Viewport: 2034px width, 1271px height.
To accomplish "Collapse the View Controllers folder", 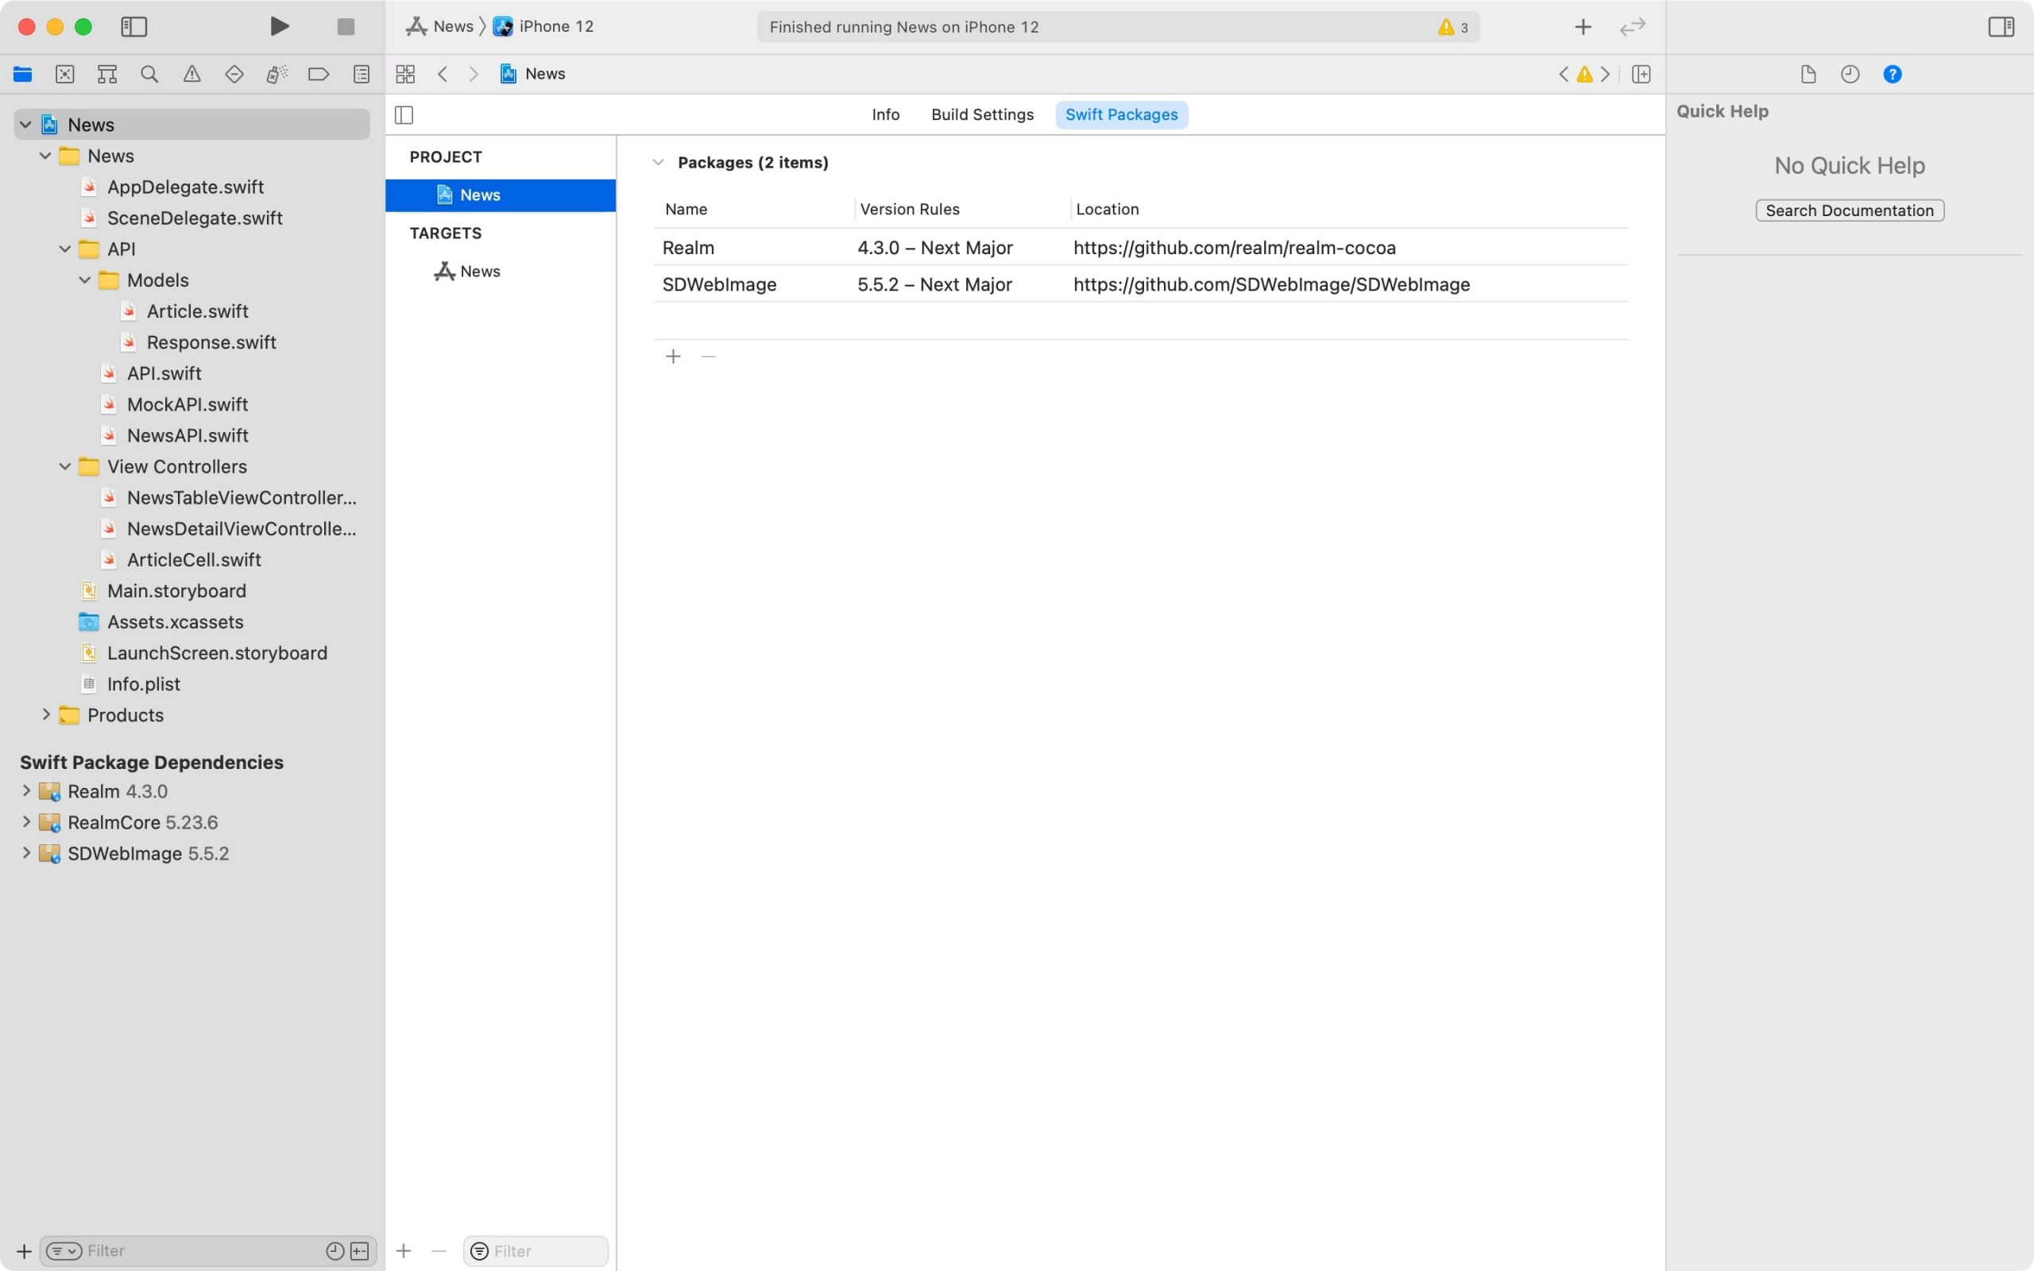I will point(64,466).
